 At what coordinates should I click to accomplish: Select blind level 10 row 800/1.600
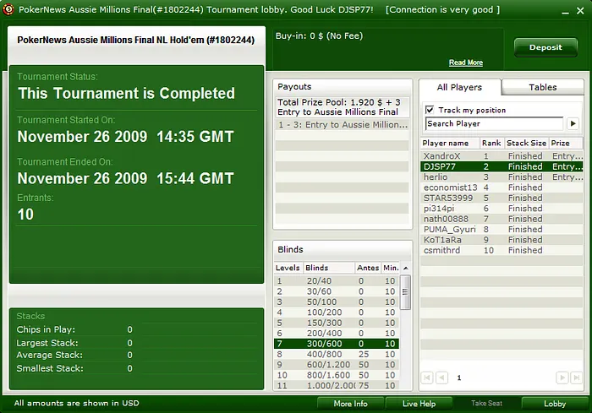click(337, 375)
